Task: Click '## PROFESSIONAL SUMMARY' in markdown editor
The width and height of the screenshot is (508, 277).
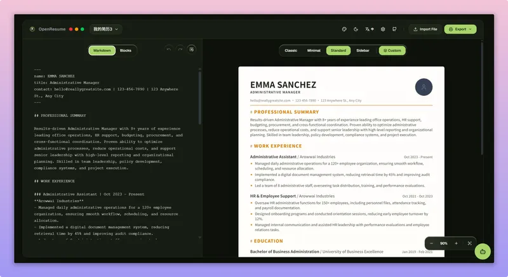Action: point(60,116)
